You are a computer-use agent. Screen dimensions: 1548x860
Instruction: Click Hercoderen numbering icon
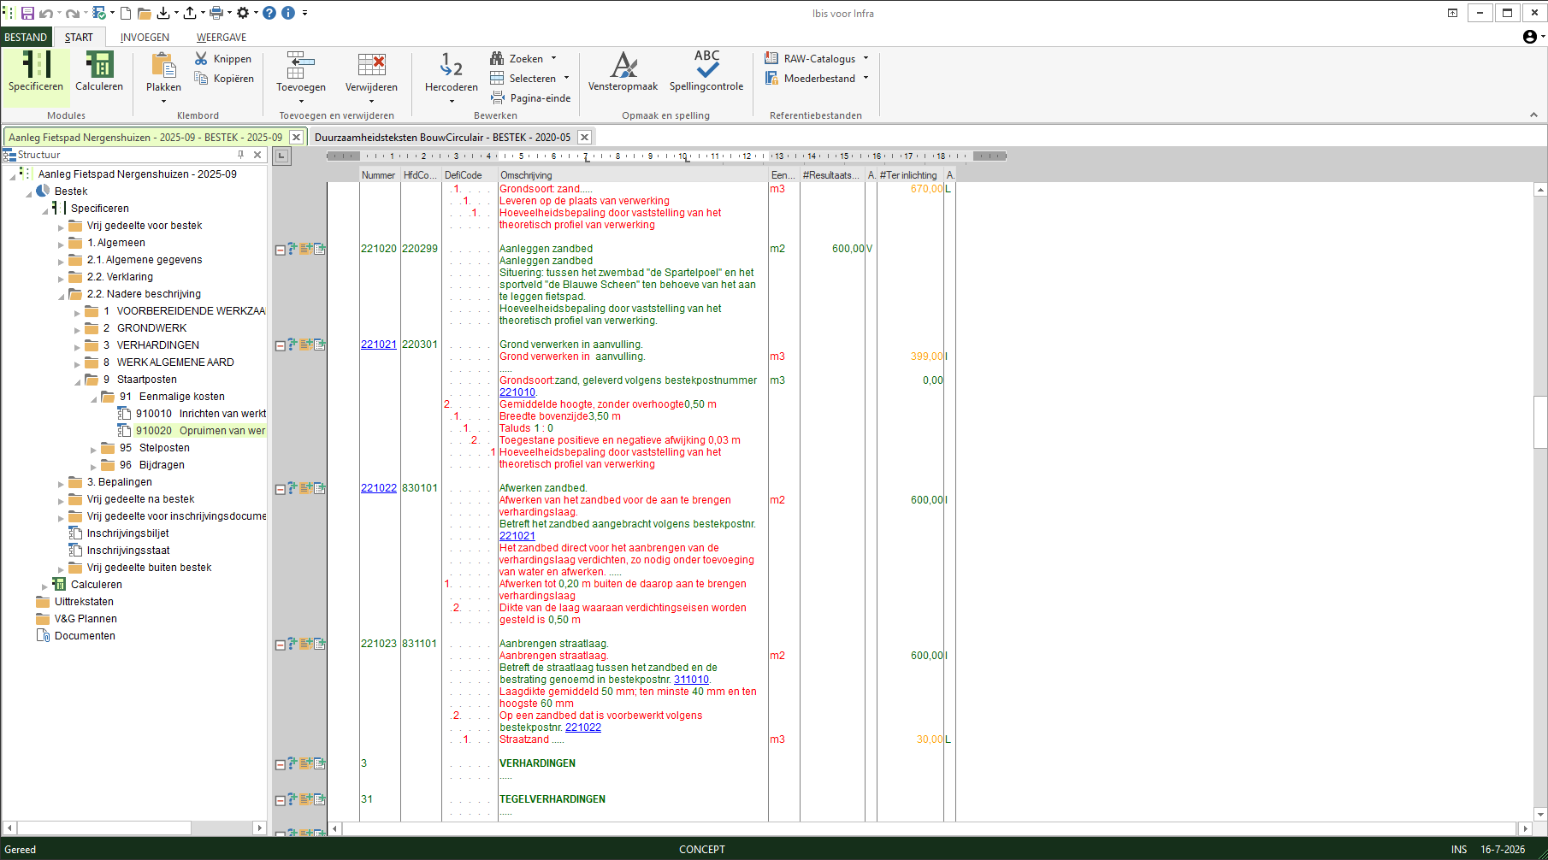click(452, 66)
